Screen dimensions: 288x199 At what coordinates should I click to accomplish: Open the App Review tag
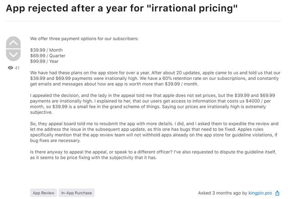pos(43,193)
